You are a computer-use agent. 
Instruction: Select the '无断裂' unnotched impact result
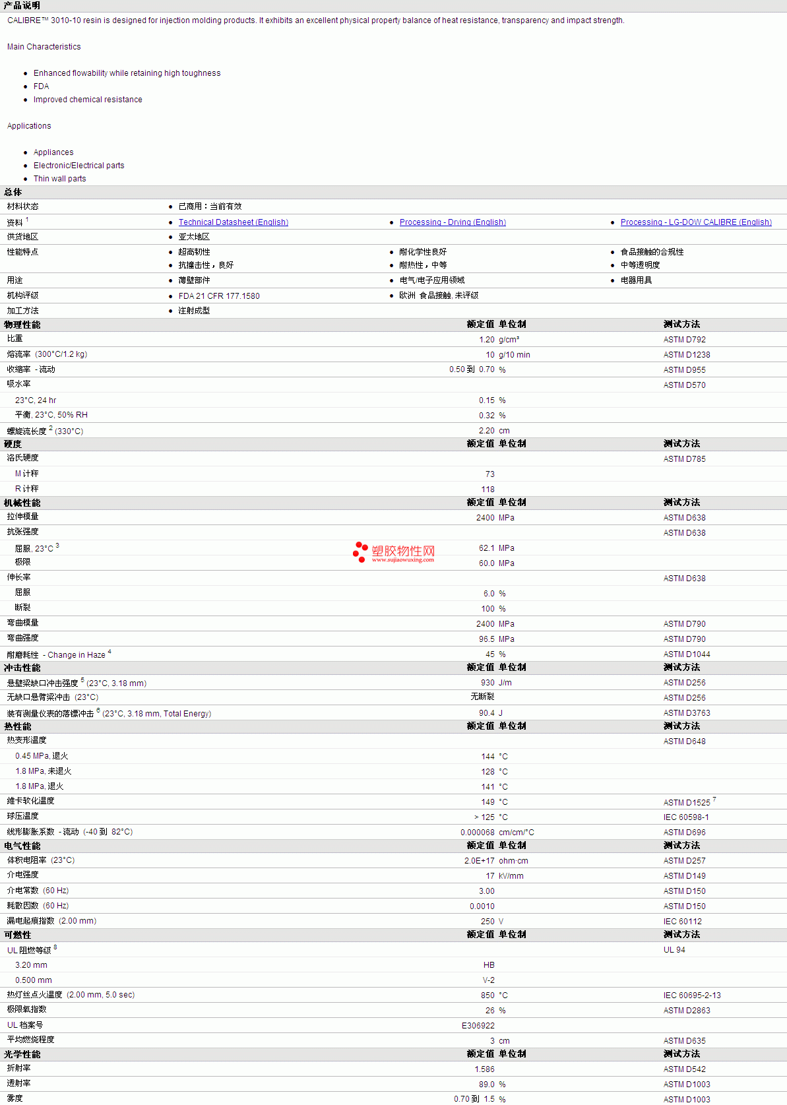click(x=482, y=697)
